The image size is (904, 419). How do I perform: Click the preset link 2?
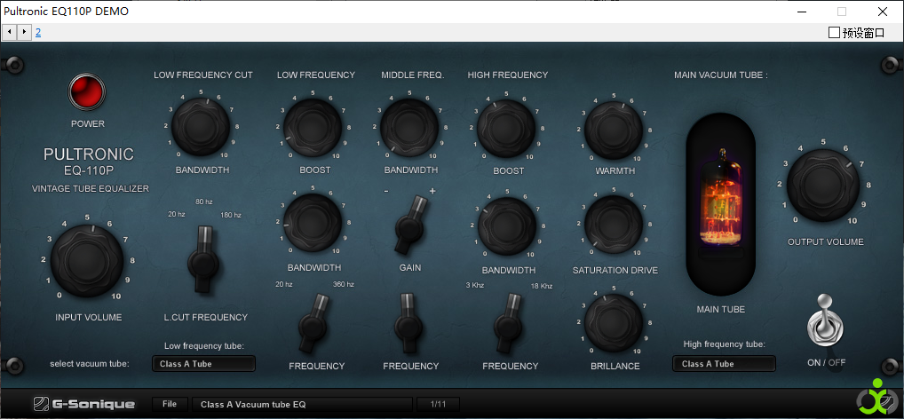pyautogui.click(x=38, y=32)
